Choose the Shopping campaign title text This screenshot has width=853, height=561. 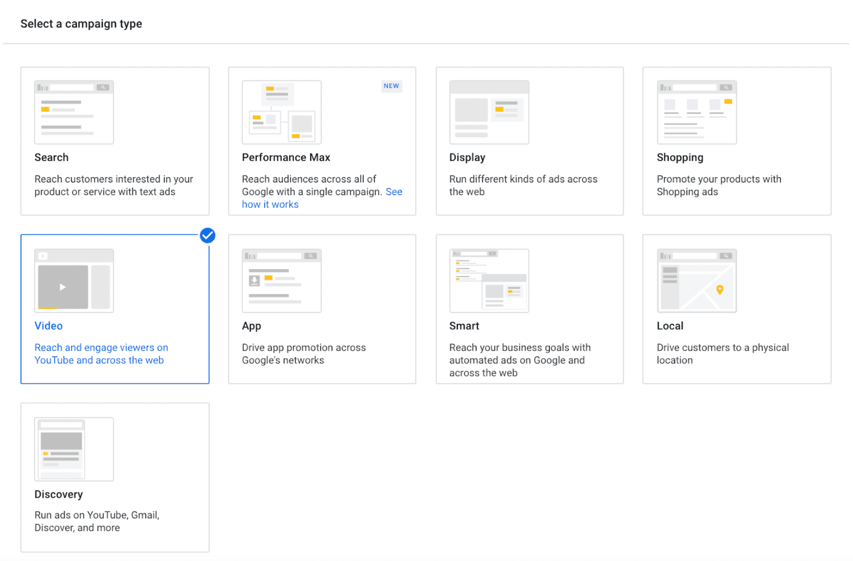point(680,158)
